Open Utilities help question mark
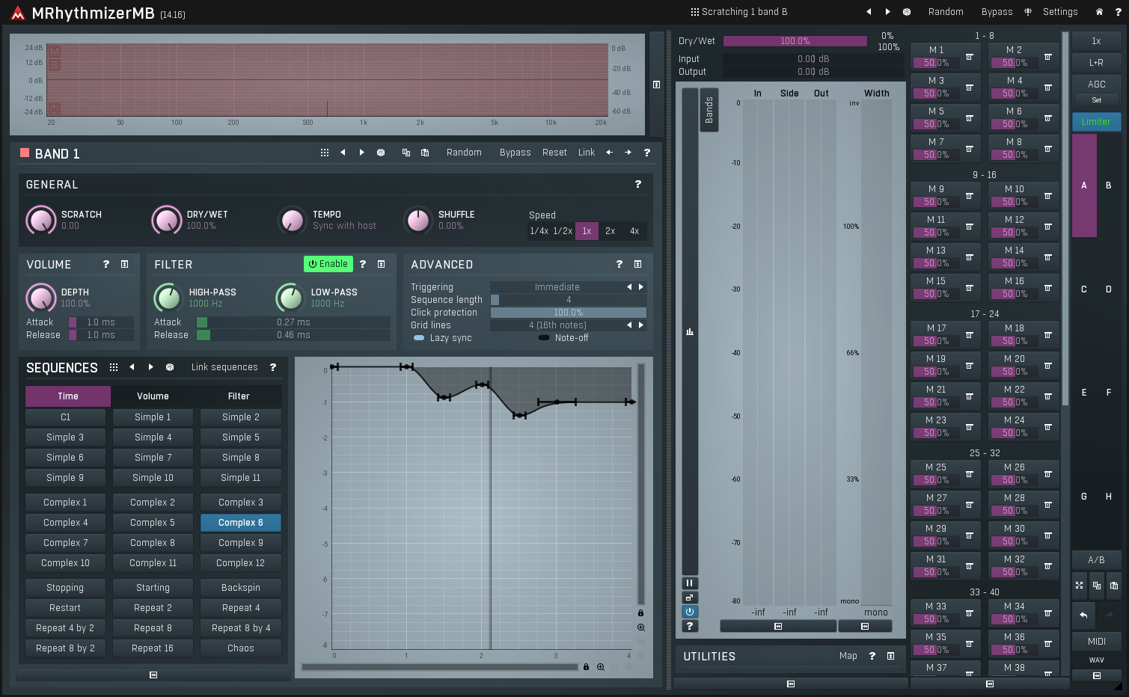Viewport: 1129px width, 697px height. point(872,656)
